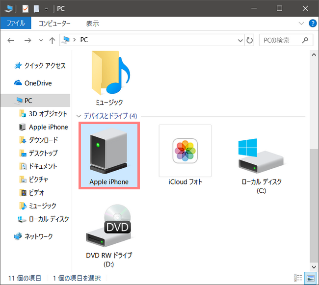Go up one level with up arrow
319x285 pixels.
[52, 40]
